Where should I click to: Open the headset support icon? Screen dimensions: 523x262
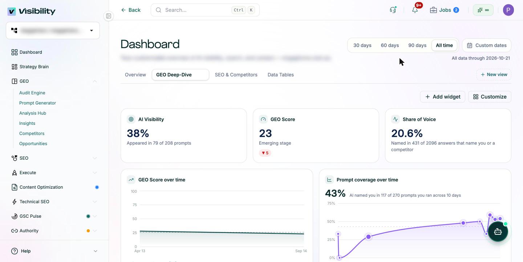[x=393, y=10]
